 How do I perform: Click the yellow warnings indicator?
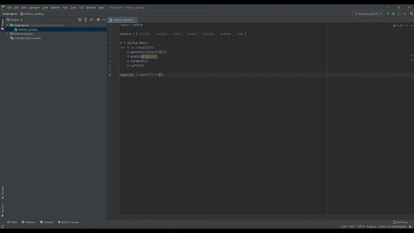coord(395,26)
